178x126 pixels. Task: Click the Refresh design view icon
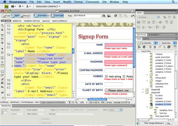pos(116,16)
